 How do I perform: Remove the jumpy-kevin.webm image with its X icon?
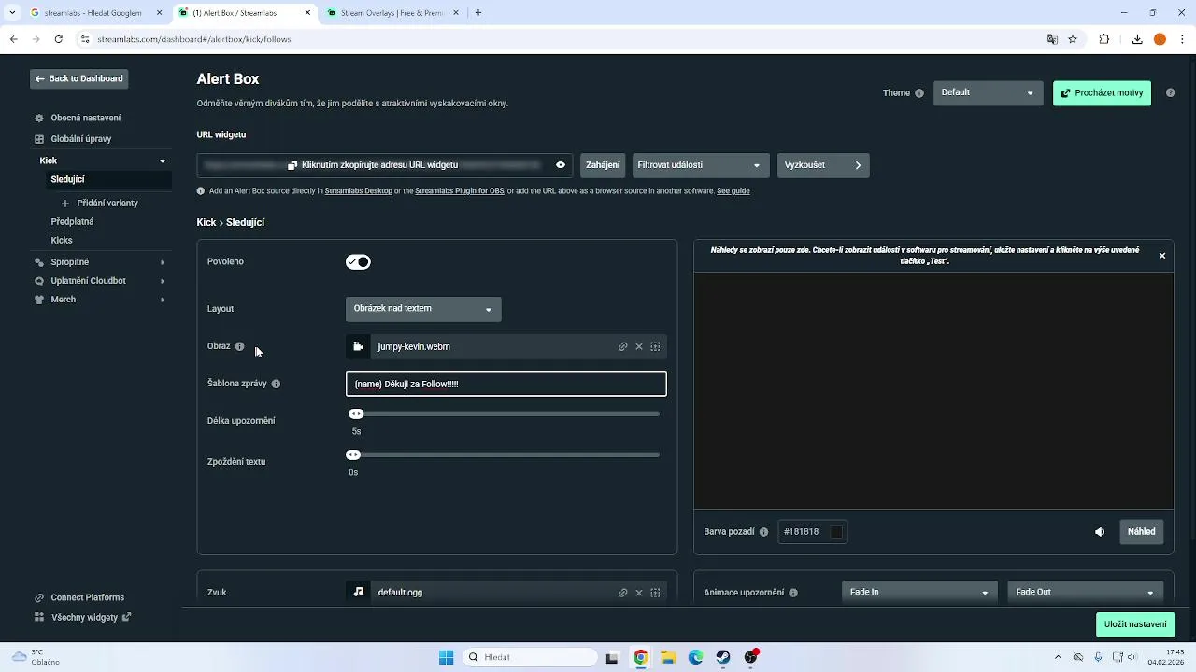point(639,346)
